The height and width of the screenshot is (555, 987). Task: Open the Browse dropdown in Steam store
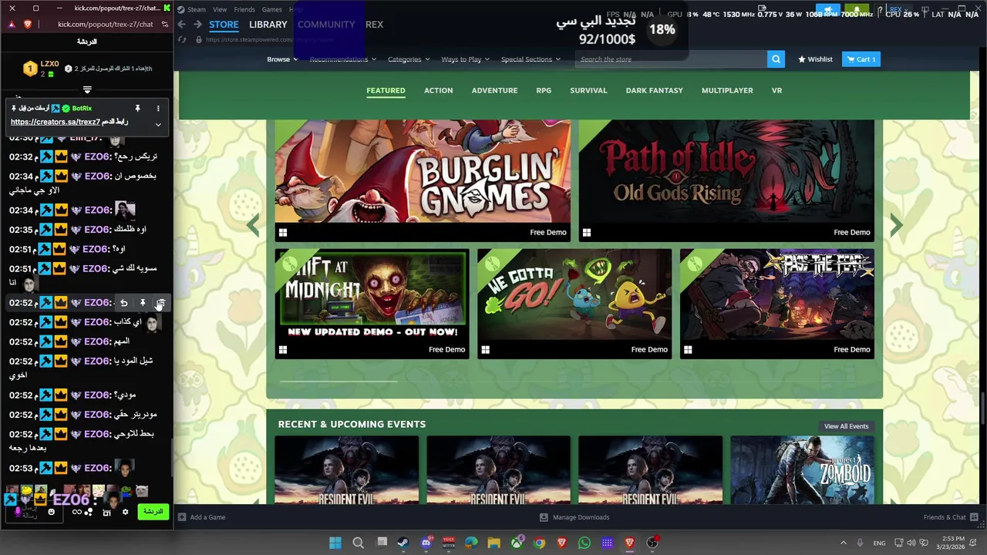282,59
